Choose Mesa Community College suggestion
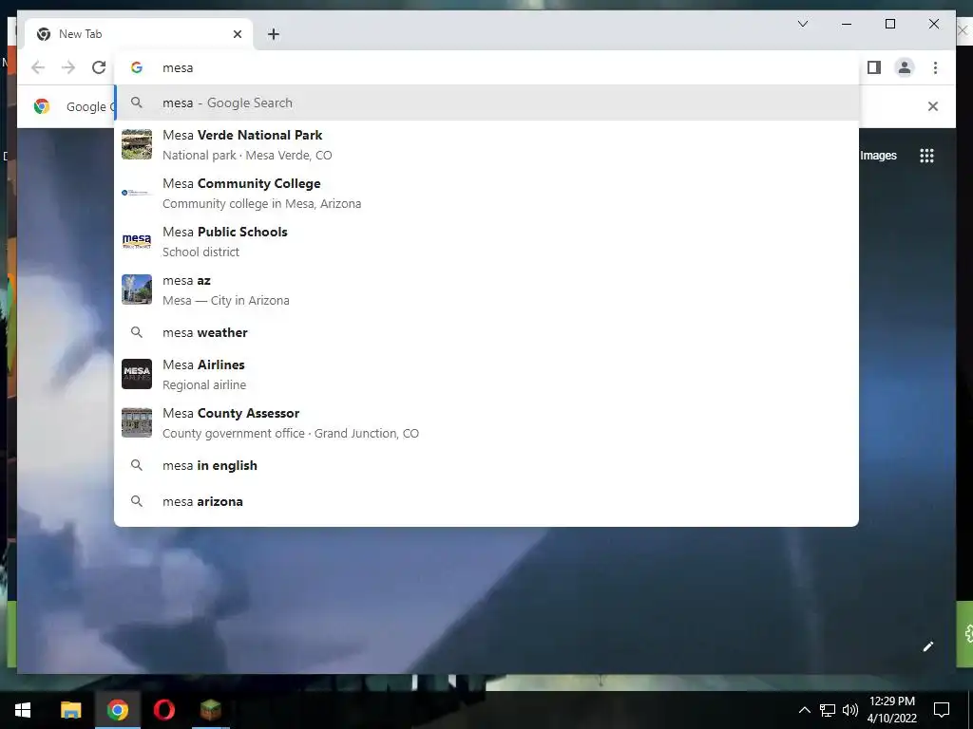973x729 pixels. pyautogui.click(x=486, y=193)
